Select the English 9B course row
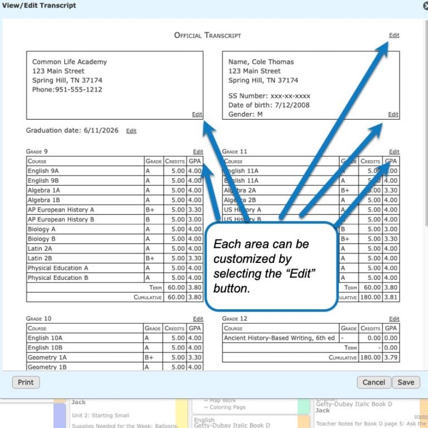This screenshot has width=428, height=428. [115, 181]
